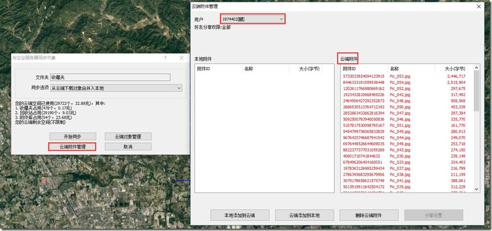The height and width of the screenshot is (231, 492).
Task: Select the Pic_041.jpg row
Action: (x=407, y=180)
